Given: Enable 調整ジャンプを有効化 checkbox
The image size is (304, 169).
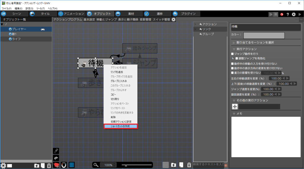Looking at the screenshot, I should (x=237, y=58).
